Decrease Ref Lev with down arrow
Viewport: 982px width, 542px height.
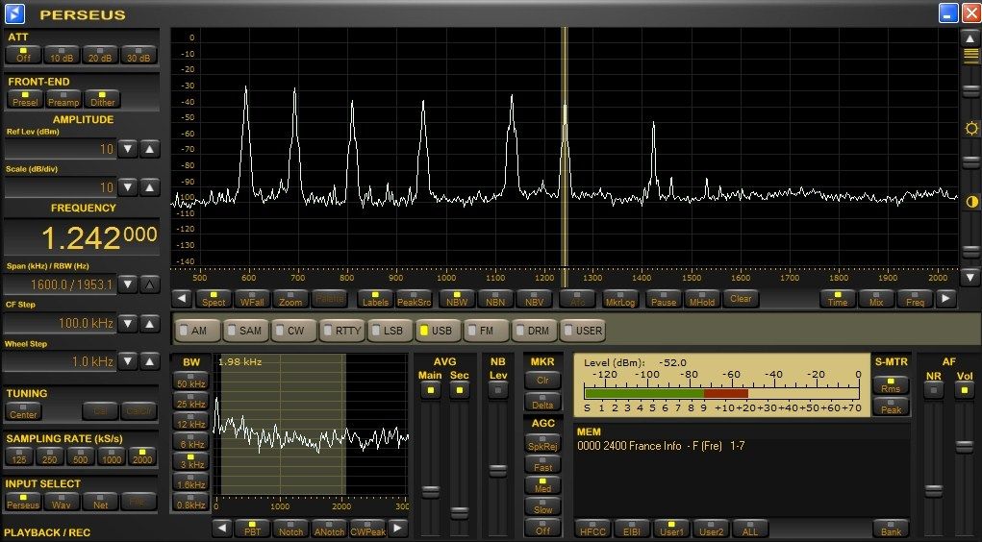pyautogui.click(x=128, y=149)
